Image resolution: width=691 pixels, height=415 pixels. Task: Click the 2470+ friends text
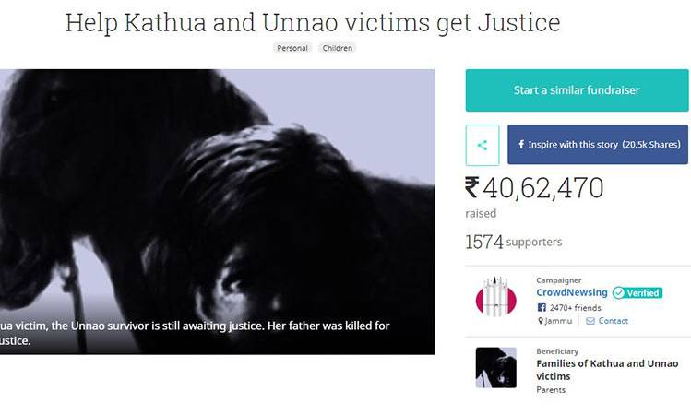pos(575,307)
